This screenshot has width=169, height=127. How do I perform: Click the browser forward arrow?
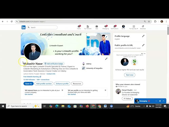[7, 21]
